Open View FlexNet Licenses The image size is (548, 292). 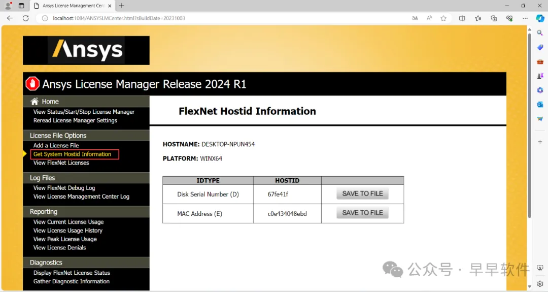tap(61, 163)
